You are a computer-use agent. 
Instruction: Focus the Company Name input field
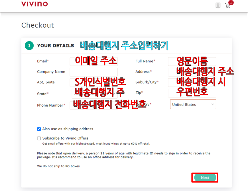(93, 72)
